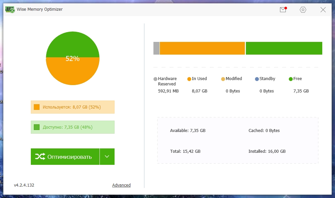Close the Wise Memory Optimizer window
This screenshot has height=198, width=335.
323,10
